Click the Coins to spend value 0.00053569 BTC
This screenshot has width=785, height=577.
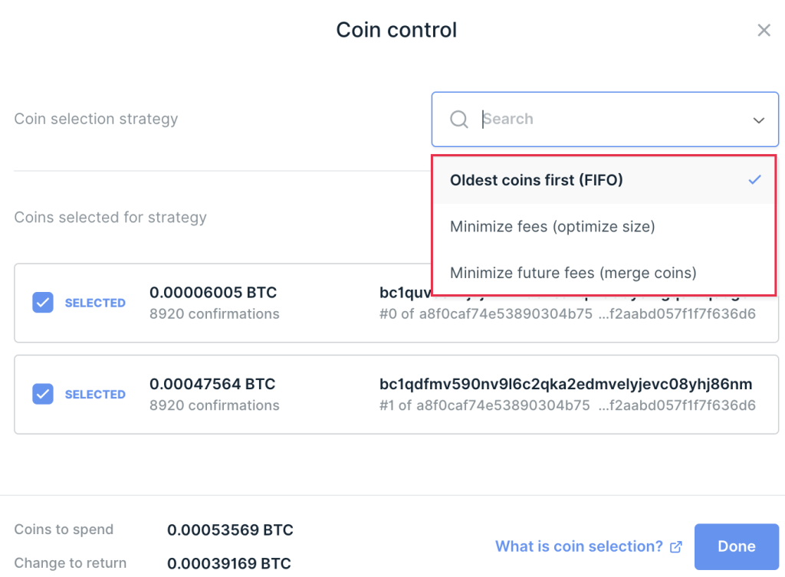pos(230,530)
